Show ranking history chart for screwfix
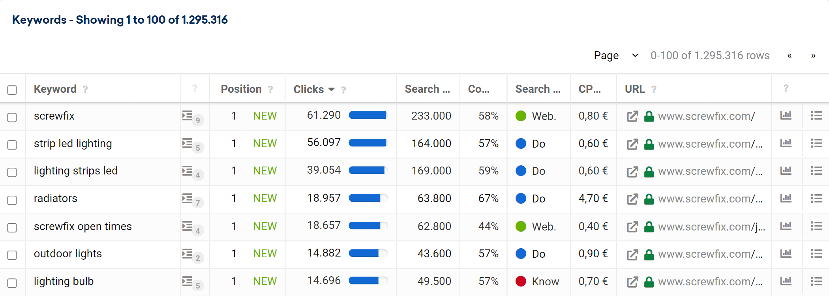 [x=786, y=115]
